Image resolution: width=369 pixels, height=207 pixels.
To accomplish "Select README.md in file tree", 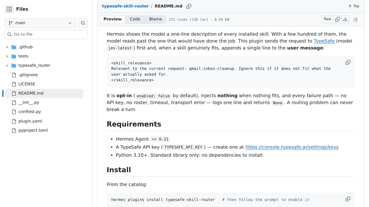I will click(43, 93).
